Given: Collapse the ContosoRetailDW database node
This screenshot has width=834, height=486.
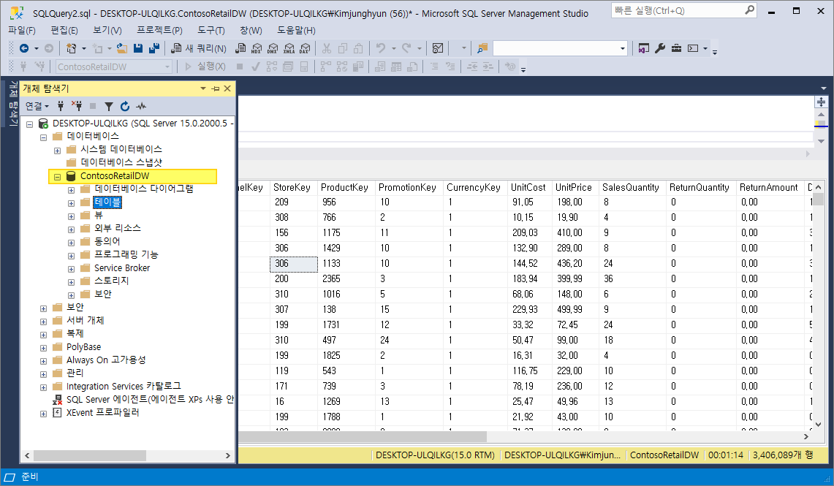Looking at the screenshot, I should click(58, 177).
